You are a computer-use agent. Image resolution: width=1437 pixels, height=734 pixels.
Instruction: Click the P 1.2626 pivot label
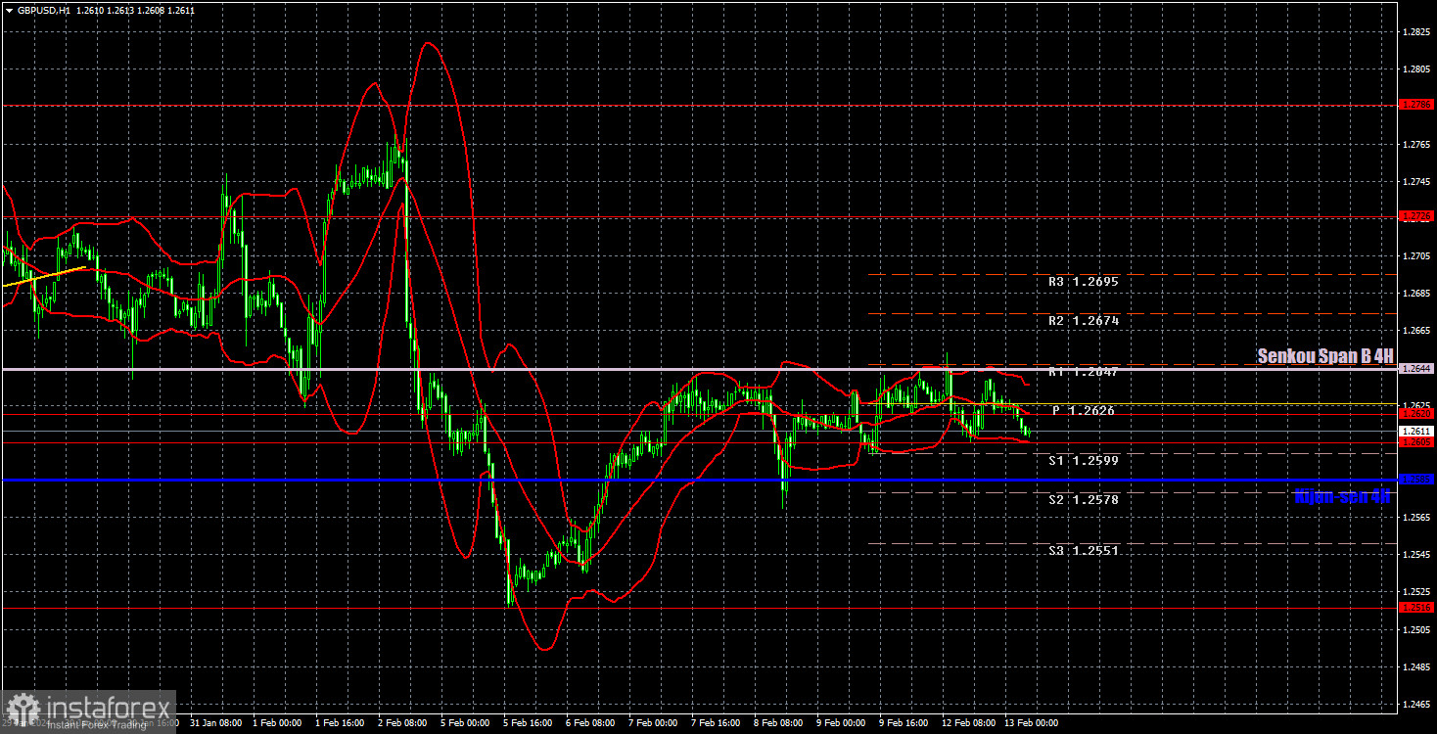pos(1085,411)
